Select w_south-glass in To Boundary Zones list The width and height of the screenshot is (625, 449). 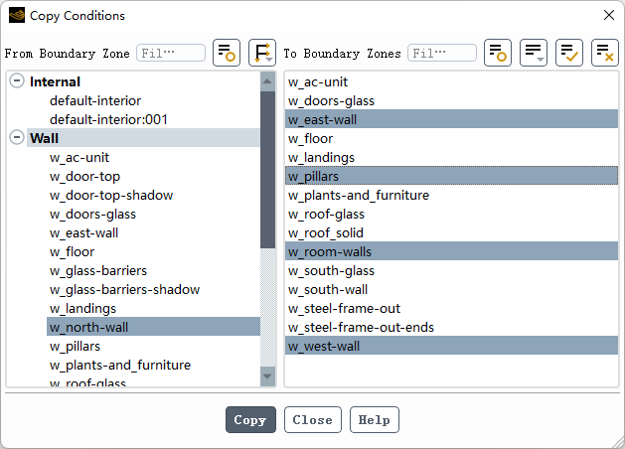331,270
